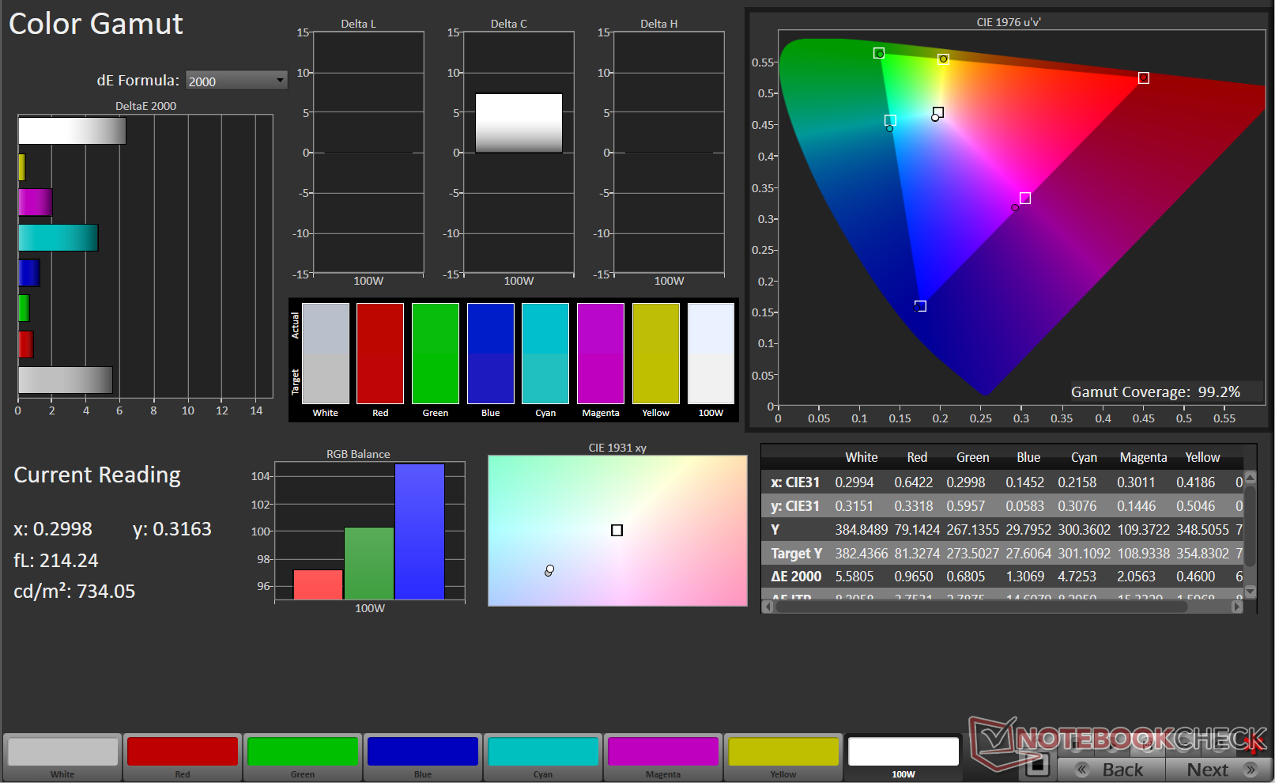Click the gray White swatch in bottom strip
This screenshot has width=1275, height=783.
coord(62,752)
